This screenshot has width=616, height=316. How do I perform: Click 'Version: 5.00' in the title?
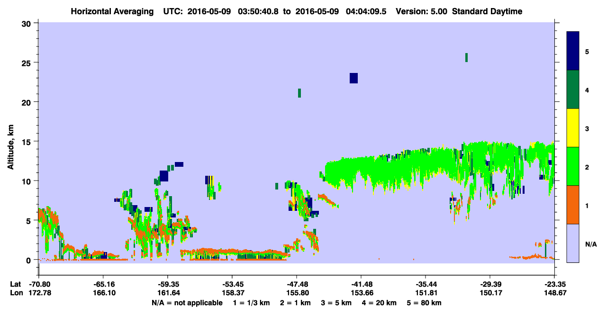422,11
